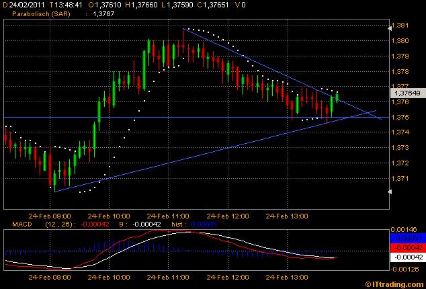
Task: Open the Parabolisch (SAR) indicator label
Action: pos(41,14)
